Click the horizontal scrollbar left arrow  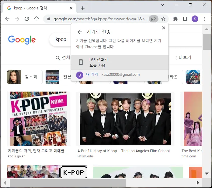(5, 183)
